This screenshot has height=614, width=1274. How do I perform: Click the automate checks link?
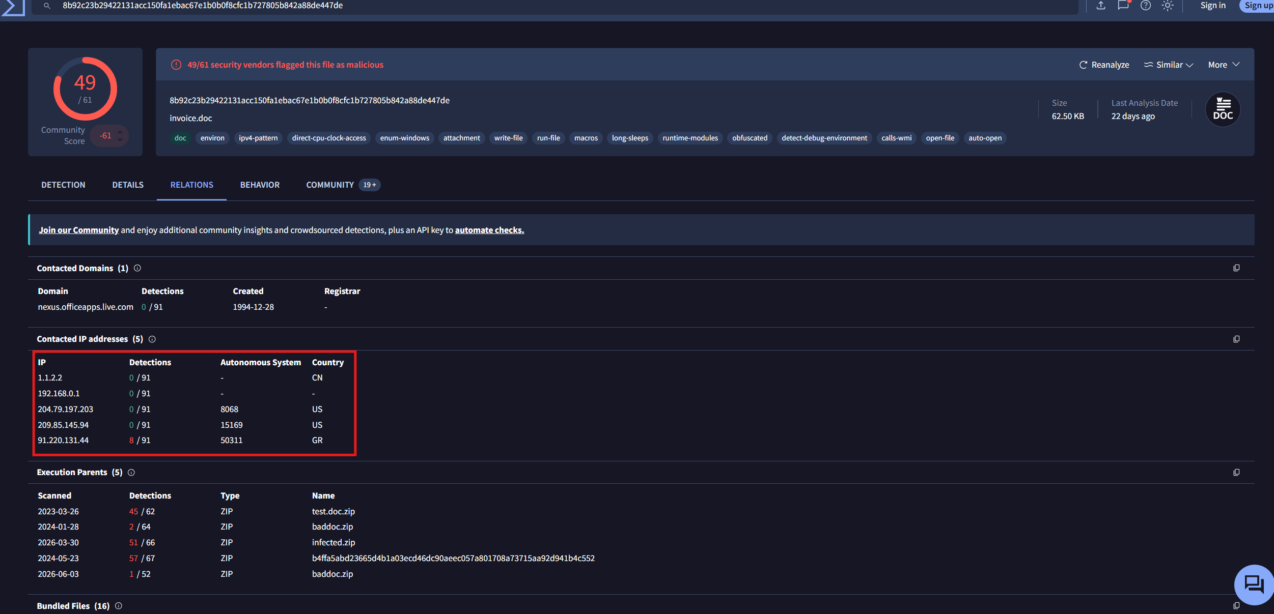[x=489, y=230]
